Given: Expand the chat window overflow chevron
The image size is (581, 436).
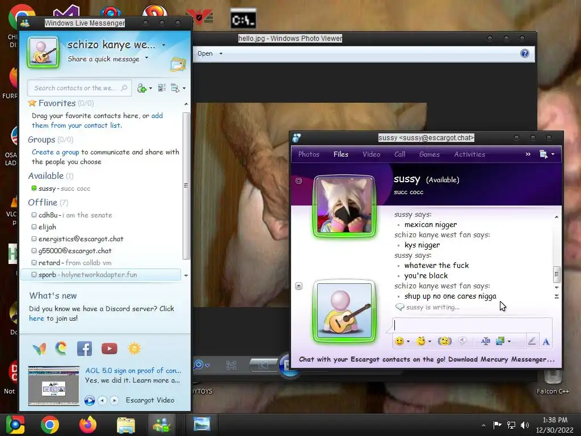Looking at the screenshot, I should coord(528,154).
